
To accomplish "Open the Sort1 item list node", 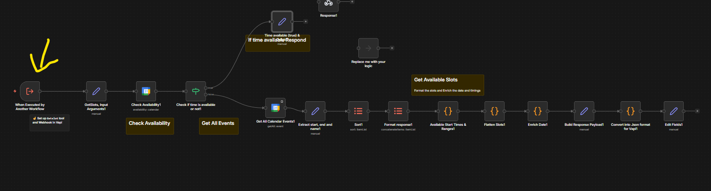I will [x=358, y=111].
